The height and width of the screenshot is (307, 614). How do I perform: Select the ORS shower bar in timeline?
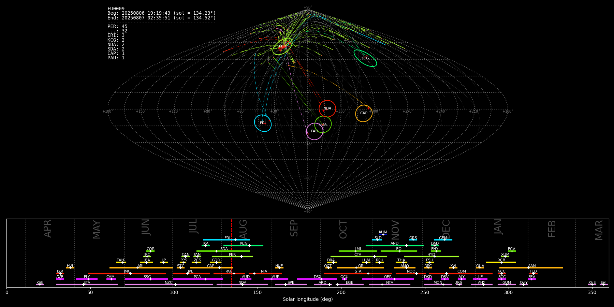coord(413,240)
